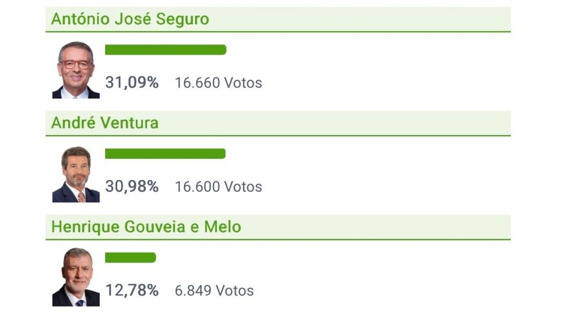Viewport: 564px width, 314px height.
Task: Click the 6.849 Votos count
Action: point(214,291)
